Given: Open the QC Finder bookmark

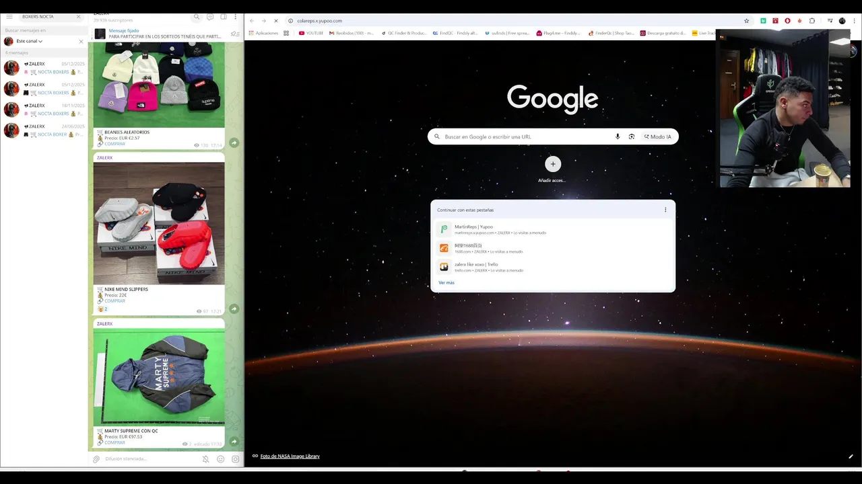Looking at the screenshot, I should [403, 33].
